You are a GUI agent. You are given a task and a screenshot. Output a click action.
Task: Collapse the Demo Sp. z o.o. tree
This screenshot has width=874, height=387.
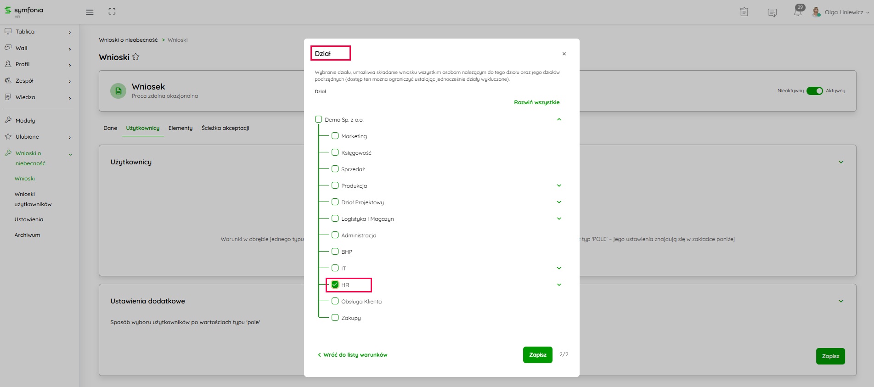pos(559,119)
